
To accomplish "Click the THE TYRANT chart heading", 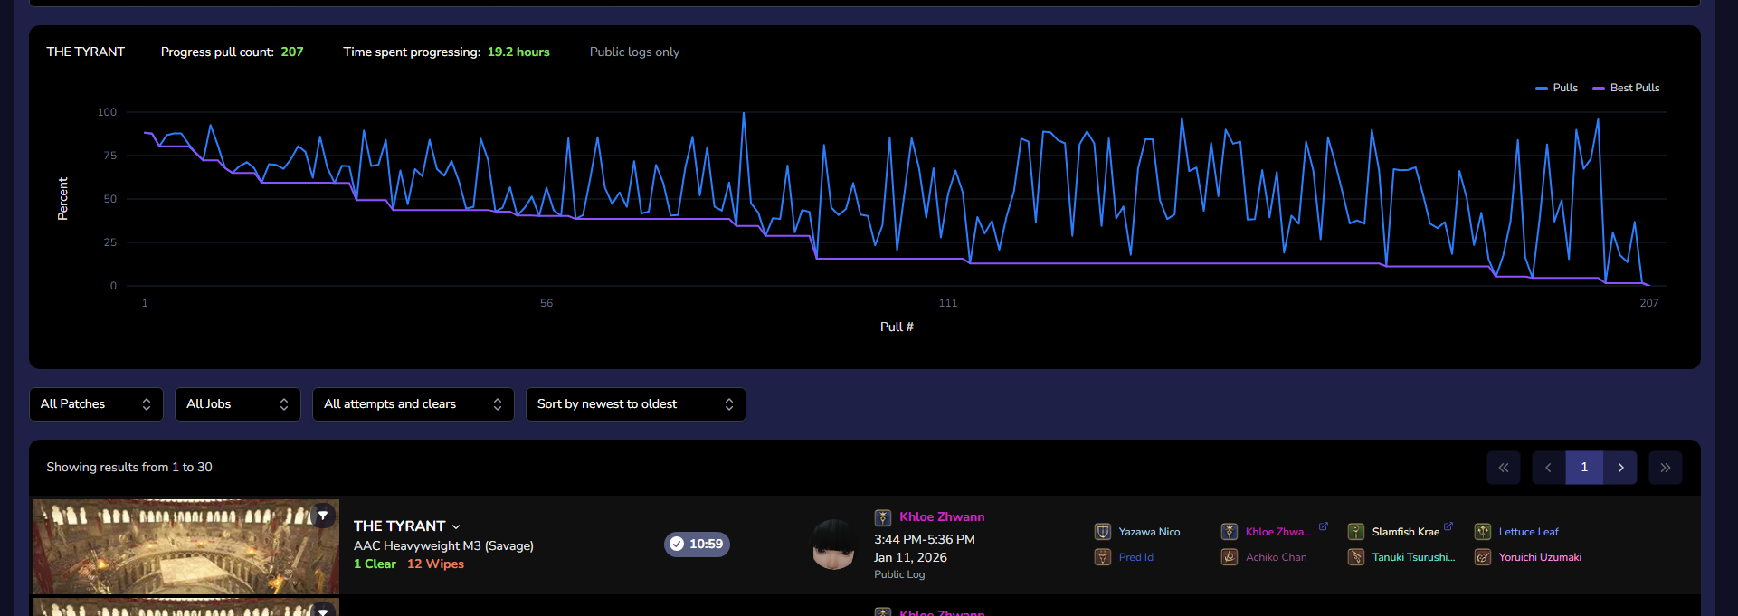I will [x=86, y=52].
